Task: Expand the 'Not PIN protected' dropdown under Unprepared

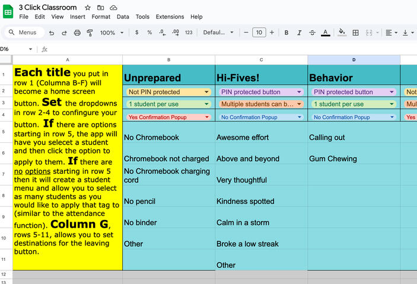Action: coord(206,92)
